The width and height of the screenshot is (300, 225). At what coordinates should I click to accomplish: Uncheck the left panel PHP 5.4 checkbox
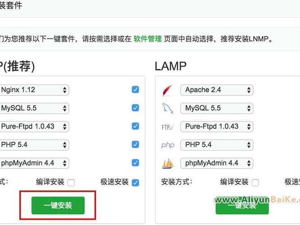pos(135,144)
